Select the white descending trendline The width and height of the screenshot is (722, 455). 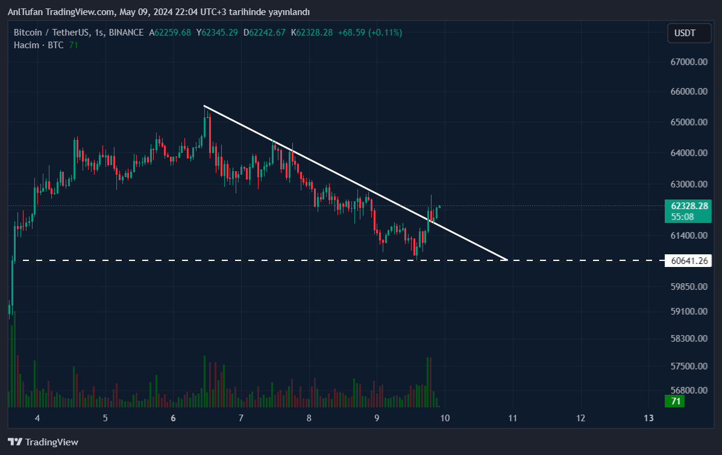[356, 183]
